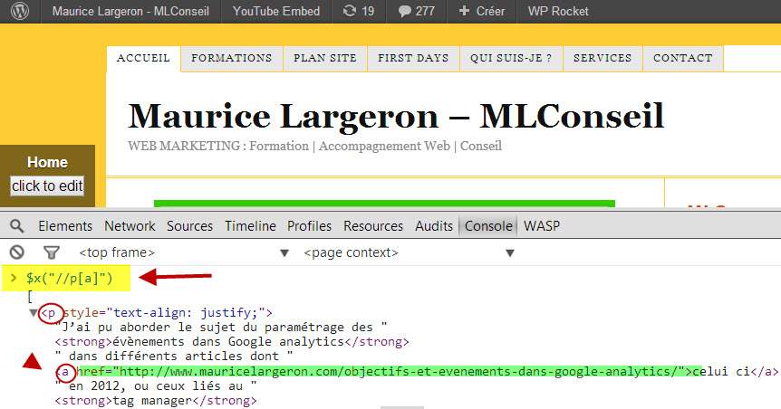Open the CONTACT tab
Image resolution: width=781 pixels, height=409 pixels.
coord(683,58)
